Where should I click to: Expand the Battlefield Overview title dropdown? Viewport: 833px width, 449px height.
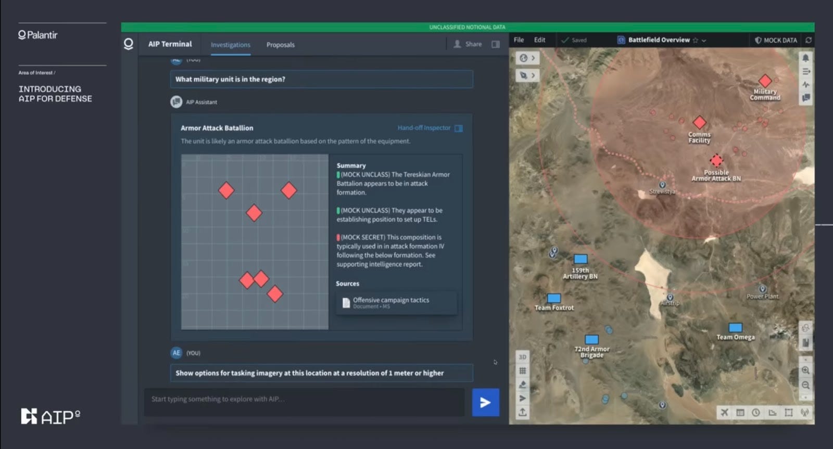click(704, 40)
